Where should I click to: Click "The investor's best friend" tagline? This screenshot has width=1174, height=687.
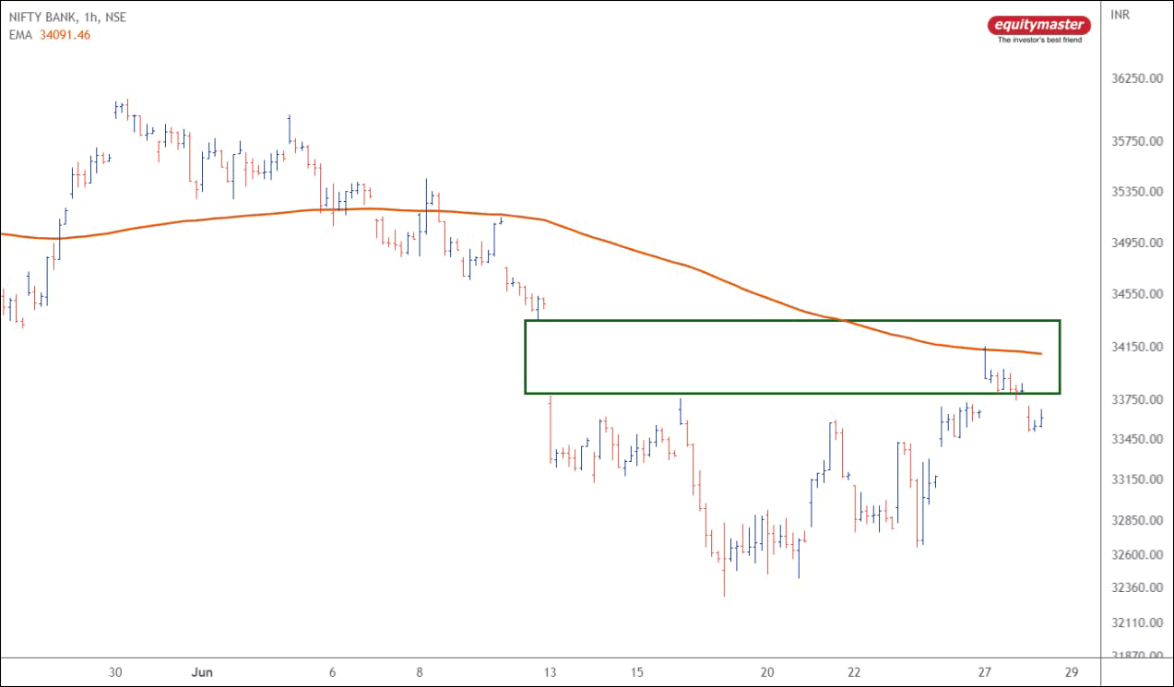tap(1039, 40)
